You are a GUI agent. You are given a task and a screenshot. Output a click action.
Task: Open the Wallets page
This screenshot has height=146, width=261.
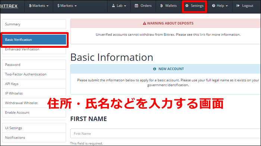click(x=169, y=6)
